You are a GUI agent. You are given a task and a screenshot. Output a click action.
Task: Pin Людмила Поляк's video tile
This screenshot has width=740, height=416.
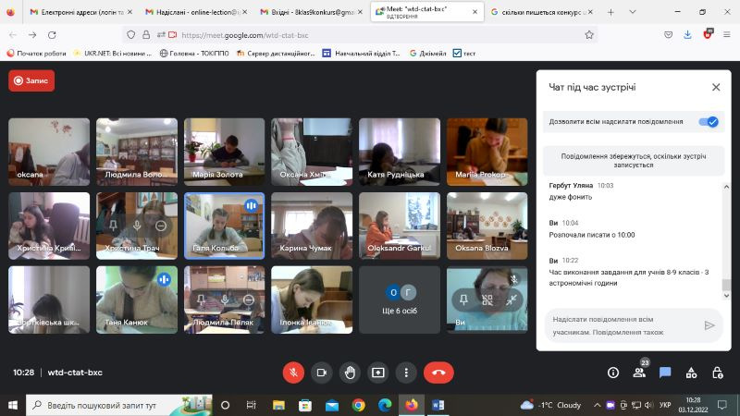[x=201, y=299]
